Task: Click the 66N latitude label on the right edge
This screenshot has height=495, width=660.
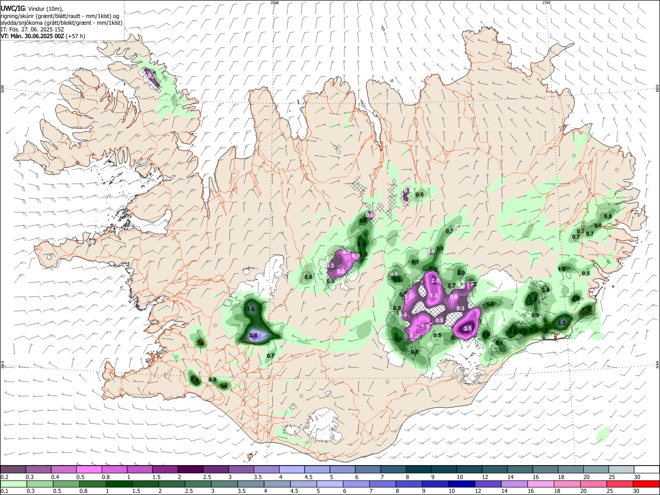Action: coord(657,89)
